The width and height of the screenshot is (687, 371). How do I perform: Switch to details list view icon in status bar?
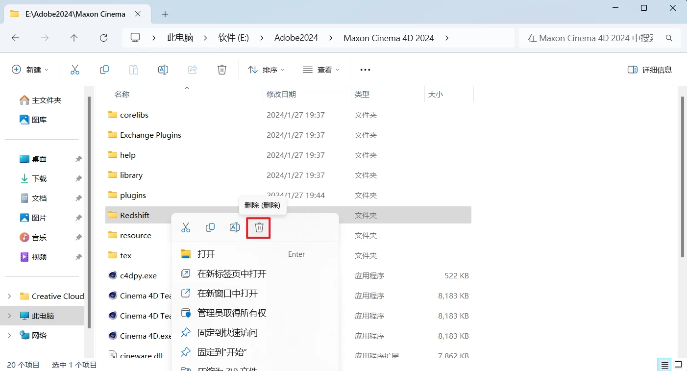664,365
